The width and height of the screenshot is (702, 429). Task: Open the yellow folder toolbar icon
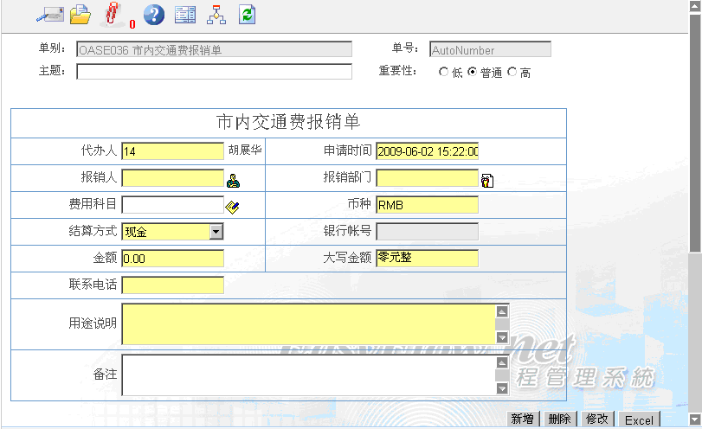coord(81,15)
